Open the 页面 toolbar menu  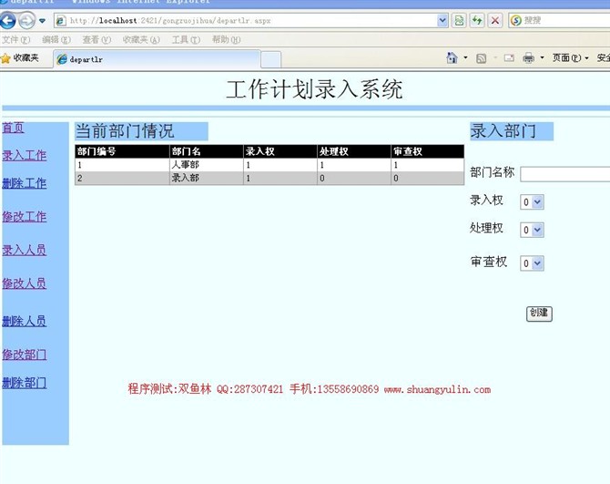coord(570,58)
